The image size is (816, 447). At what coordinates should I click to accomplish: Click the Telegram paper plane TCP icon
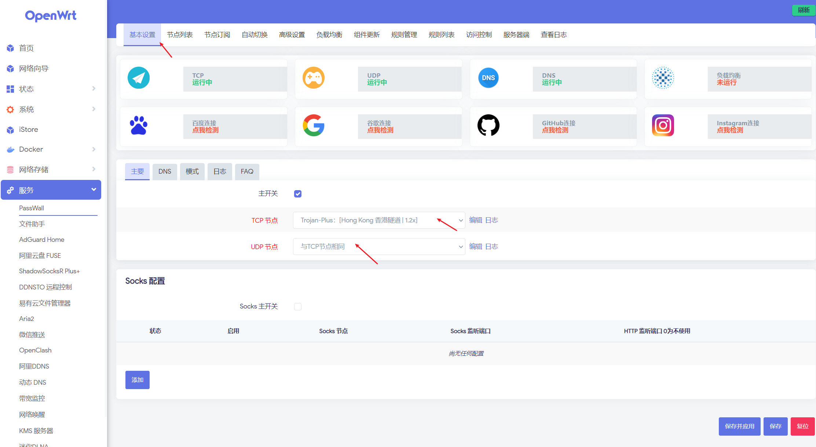tap(139, 78)
